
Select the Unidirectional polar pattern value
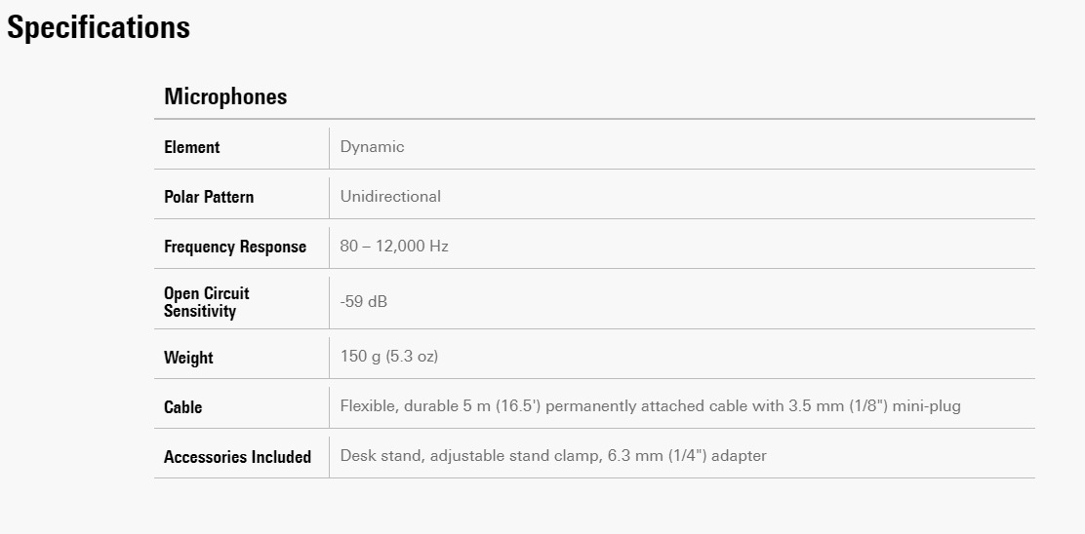pyautogui.click(x=390, y=197)
